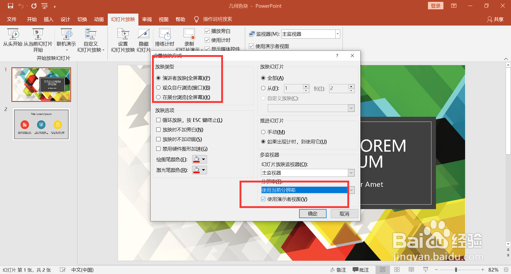Select 全部(A) slides radio button
Image resolution: width=511 pixels, height=274 pixels.
click(x=263, y=78)
